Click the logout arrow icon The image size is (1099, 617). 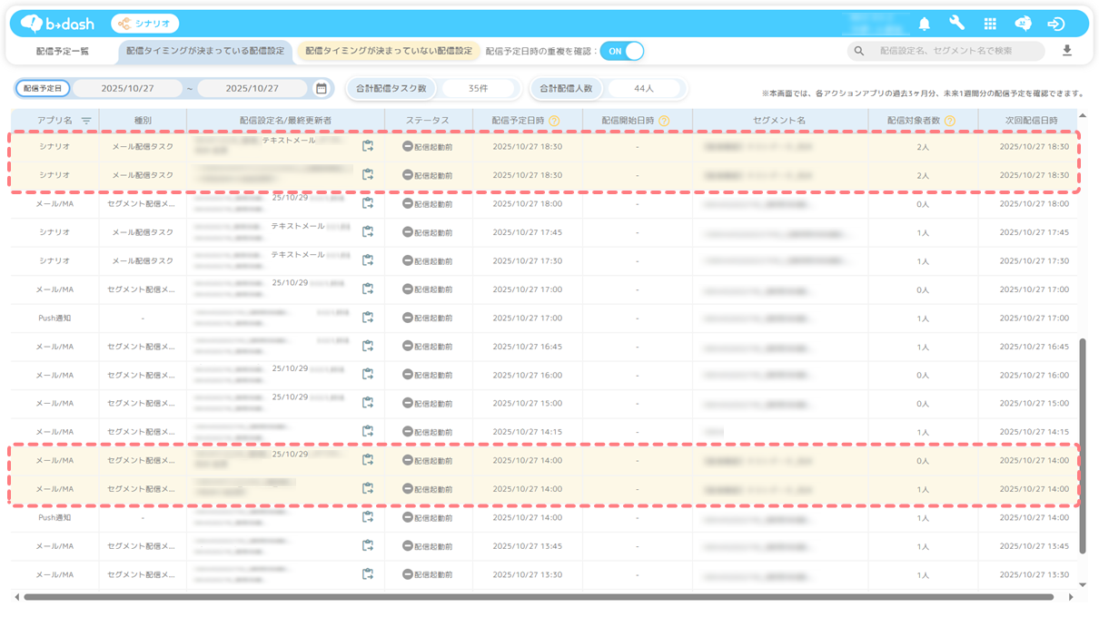[1055, 24]
